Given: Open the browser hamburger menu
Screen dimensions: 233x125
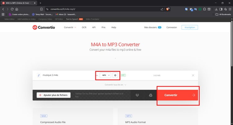Looking at the screenshot, I should [x=230, y=9].
